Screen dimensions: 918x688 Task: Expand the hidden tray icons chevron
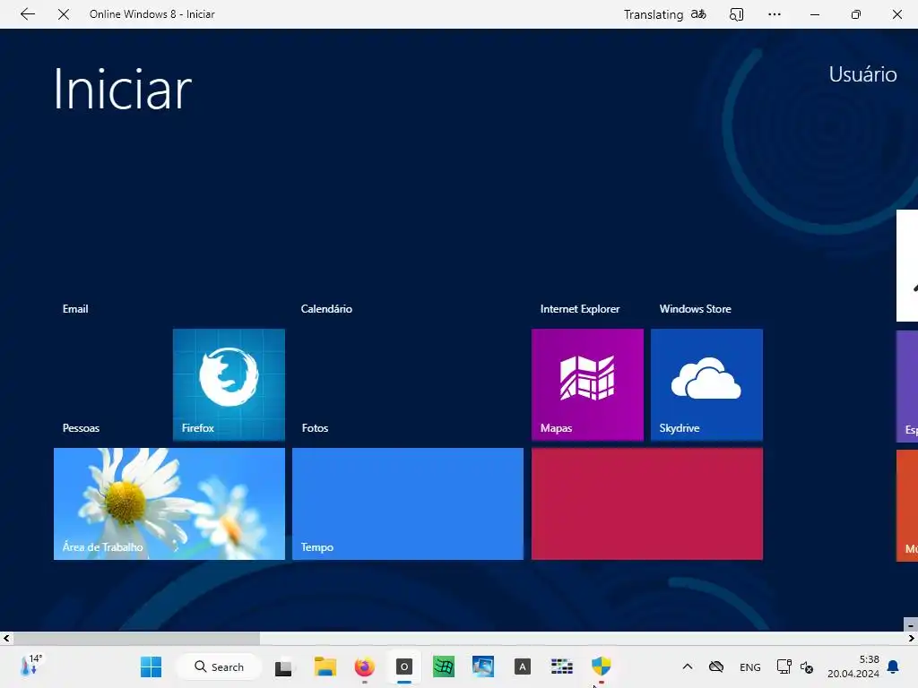click(688, 666)
